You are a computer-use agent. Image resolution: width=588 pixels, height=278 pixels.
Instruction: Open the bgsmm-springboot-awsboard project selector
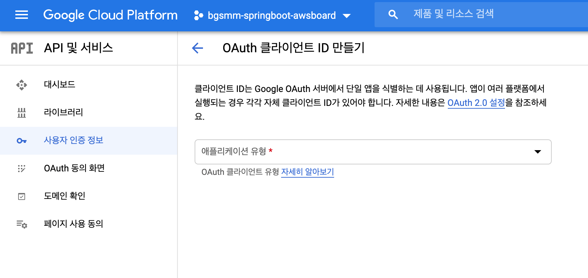272,15
